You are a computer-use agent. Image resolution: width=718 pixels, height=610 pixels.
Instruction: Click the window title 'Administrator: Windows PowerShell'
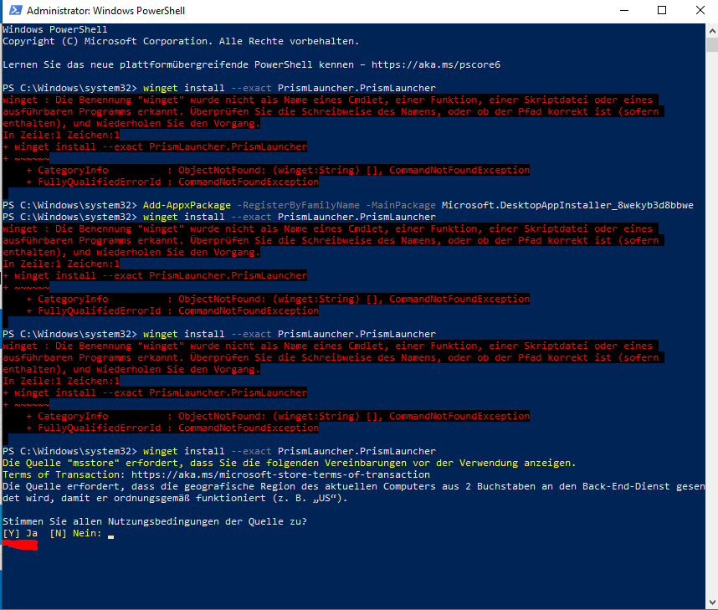coord(105,11)
